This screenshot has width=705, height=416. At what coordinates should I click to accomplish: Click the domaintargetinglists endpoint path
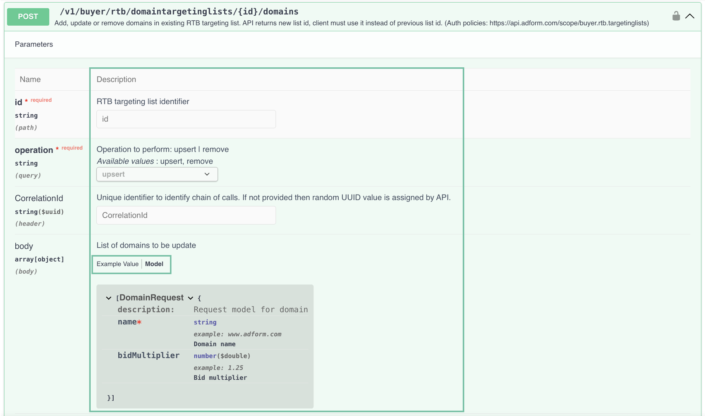[x=179, y=11]
